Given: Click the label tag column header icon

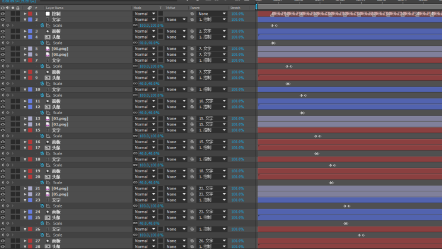Looking at the screenshot, I should [x=29, y=8].
